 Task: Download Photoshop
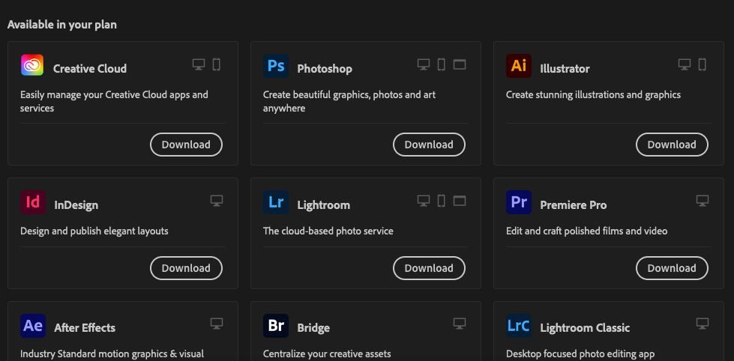click(x=429, y=145)
